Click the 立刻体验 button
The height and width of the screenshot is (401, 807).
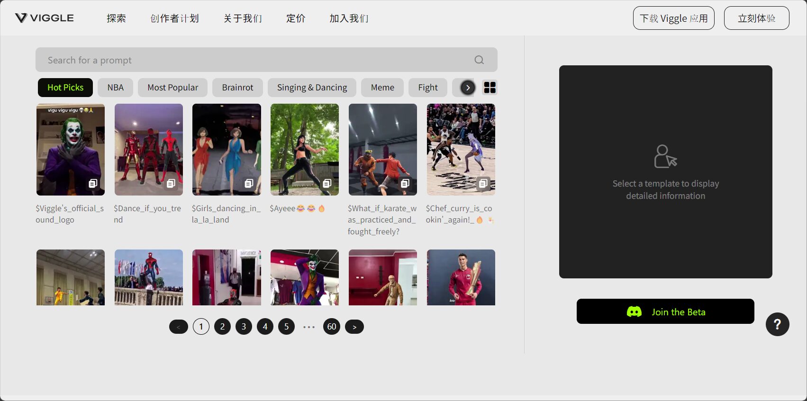(x=757, y=18)
